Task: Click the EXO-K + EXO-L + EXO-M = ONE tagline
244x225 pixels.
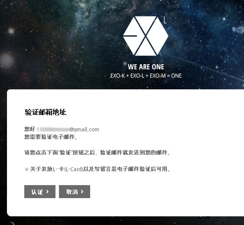Action: coord(146,76)
